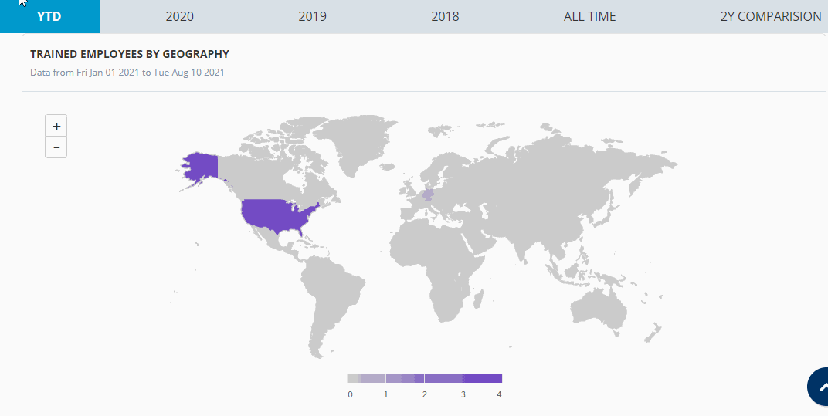Viewport: 828px width, 416px height.
Task: Click the gray zero-value legend swatch
Action: point(353,378)
